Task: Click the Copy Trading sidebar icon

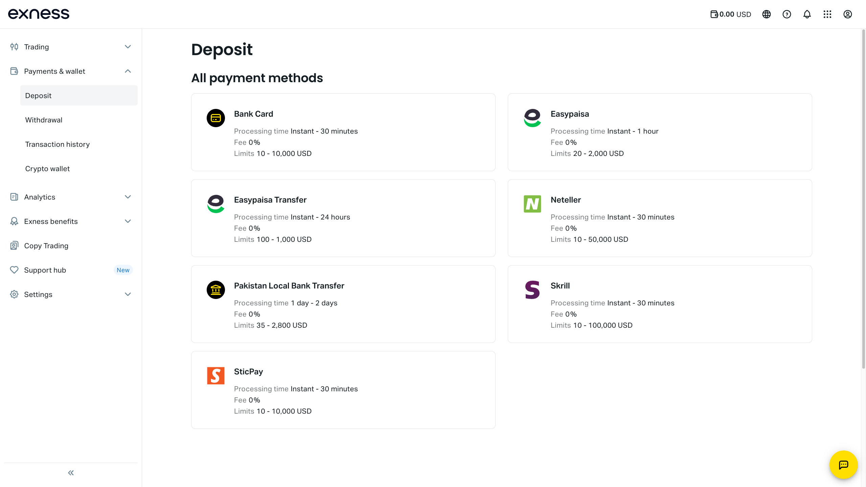Action: (x=14, y=246)
